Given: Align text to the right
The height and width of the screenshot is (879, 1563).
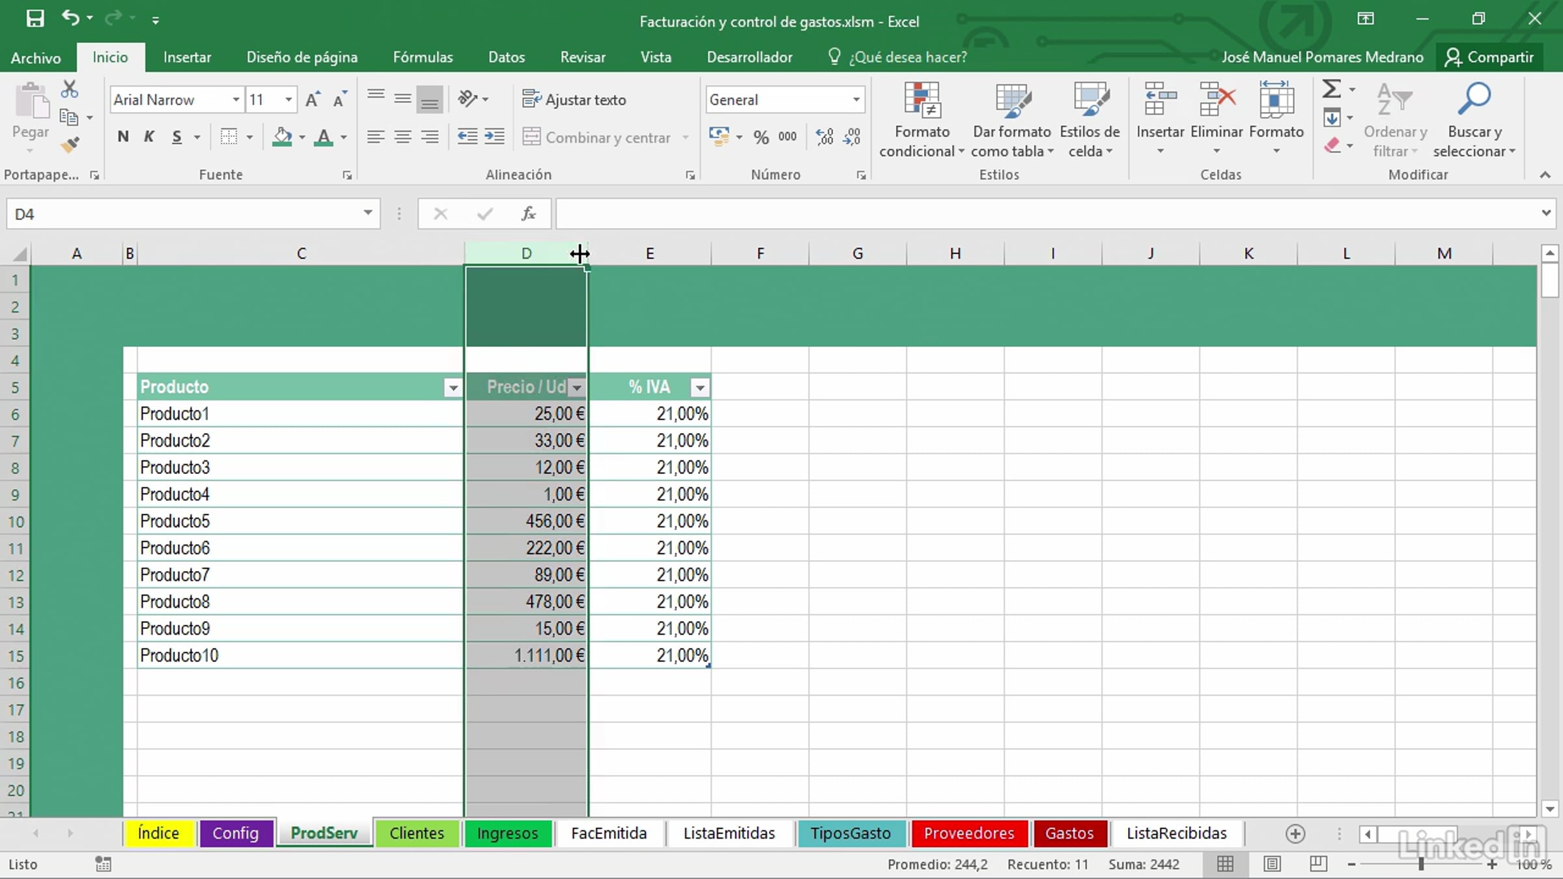Looking at the screenshot, I should click(430, 137).
